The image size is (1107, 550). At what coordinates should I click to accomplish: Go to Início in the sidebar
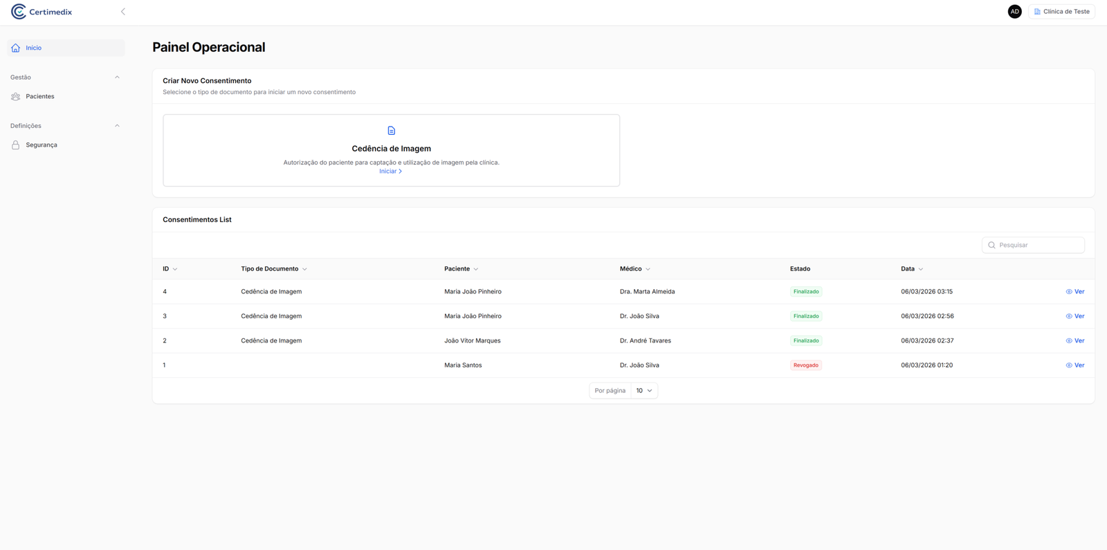[34, 48]
